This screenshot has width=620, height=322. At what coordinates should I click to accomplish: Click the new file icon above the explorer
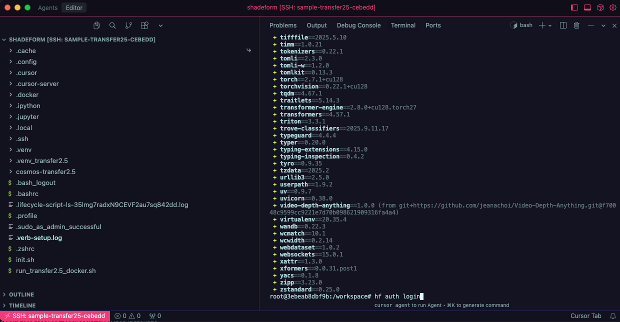point(96,25)
